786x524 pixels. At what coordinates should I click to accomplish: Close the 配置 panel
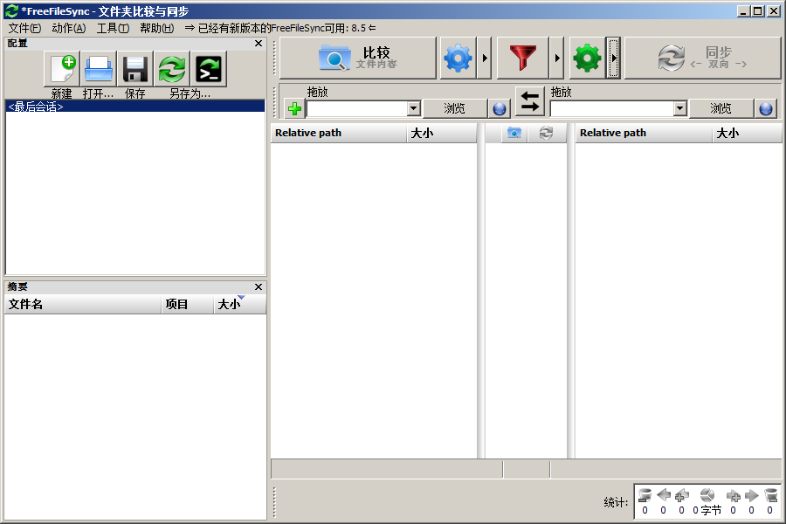click(259, 44)
